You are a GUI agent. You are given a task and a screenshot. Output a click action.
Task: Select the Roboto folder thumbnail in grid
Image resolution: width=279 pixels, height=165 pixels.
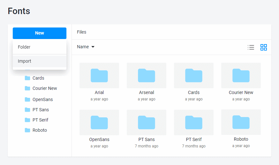241,122
